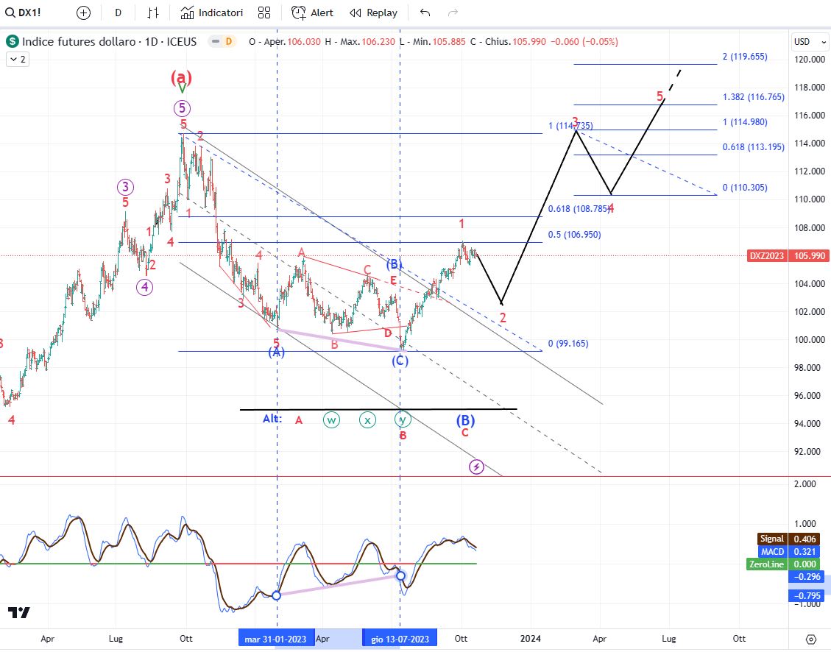The width and height of the screenshot is (831, 652).
Task: Open the D timeframe interval selector
Action: coord(118,13)
